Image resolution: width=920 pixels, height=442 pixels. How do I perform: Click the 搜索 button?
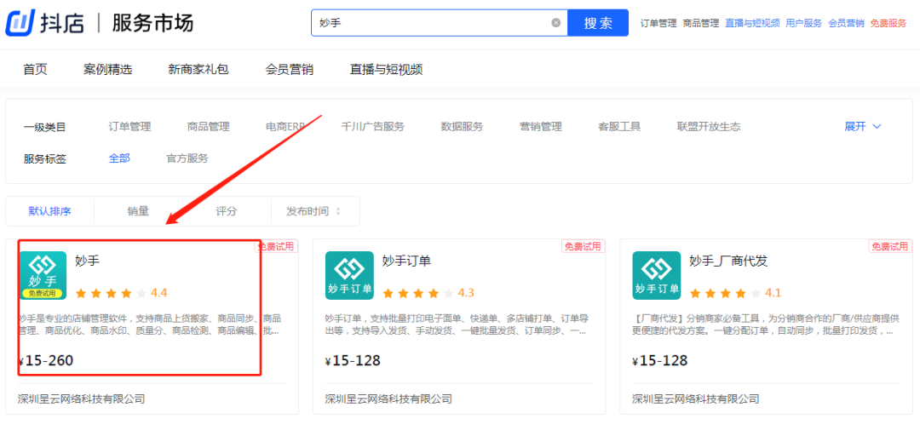pos(598,23)
